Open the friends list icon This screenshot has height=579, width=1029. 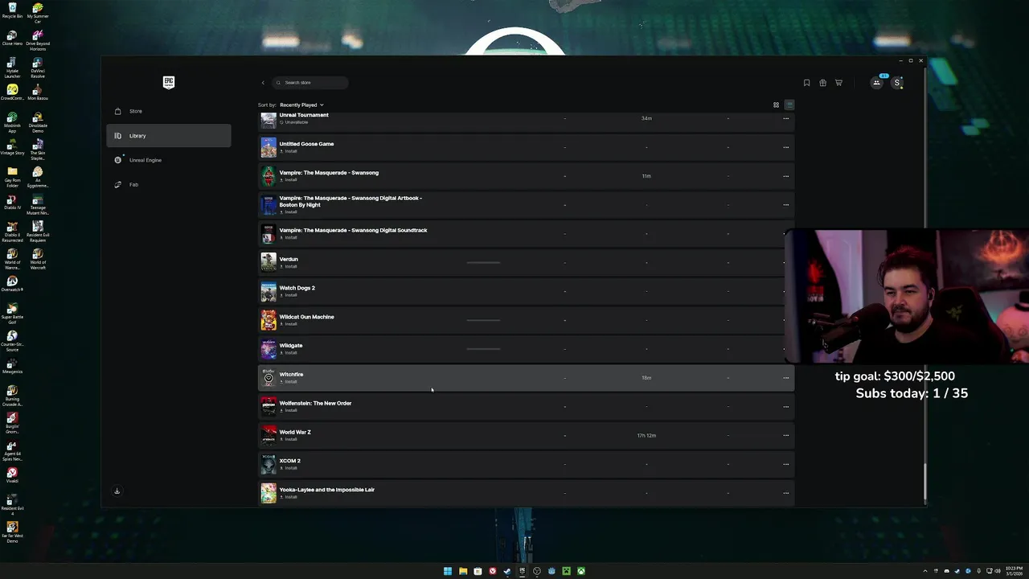coord(877,82)
